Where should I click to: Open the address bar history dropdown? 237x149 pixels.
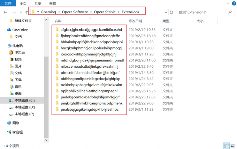[x=166, y=12]
